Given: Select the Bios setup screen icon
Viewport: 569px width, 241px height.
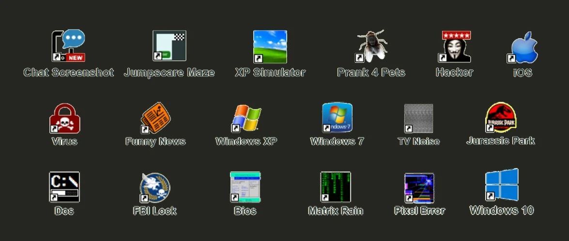Looking at the screenshot, I should [x=246, y=187].
